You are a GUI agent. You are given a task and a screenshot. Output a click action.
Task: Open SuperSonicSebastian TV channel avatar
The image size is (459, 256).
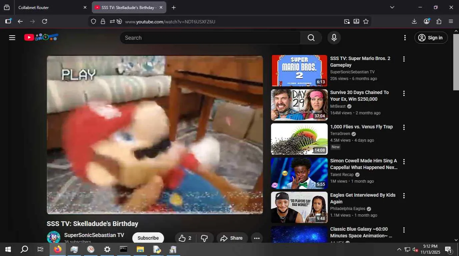coord(53,237)
